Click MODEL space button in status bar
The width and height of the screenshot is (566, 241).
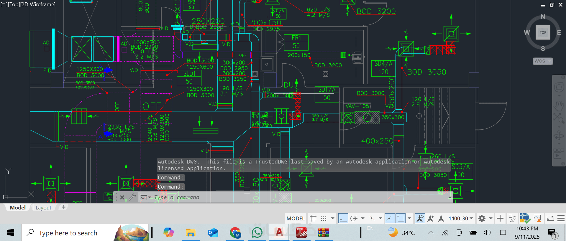click(x=296, y=218)
